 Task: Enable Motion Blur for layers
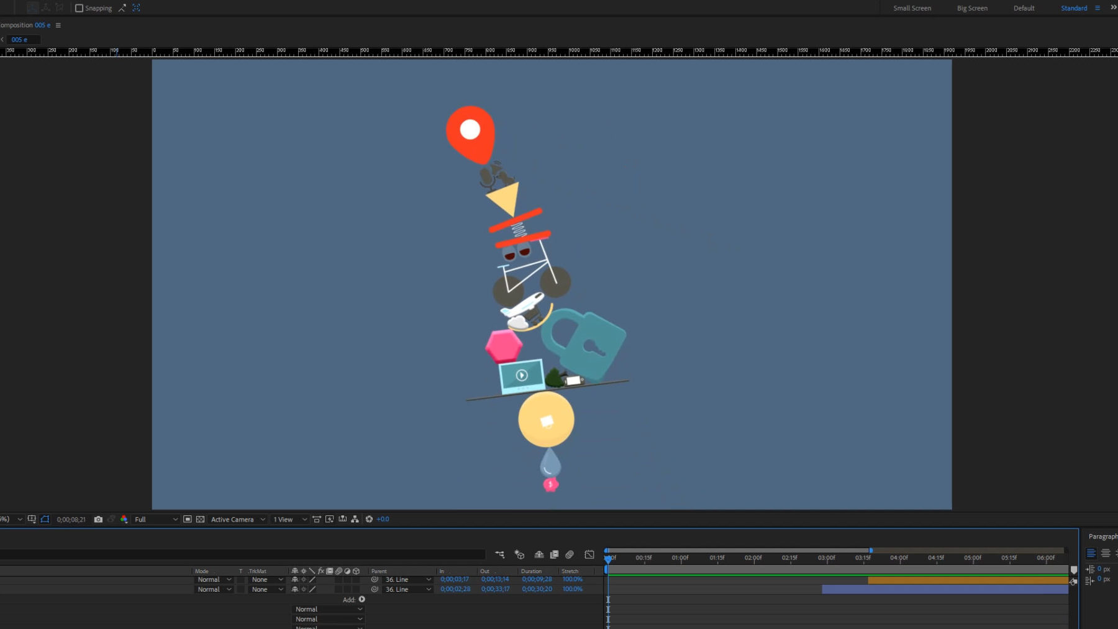[570, 554]
